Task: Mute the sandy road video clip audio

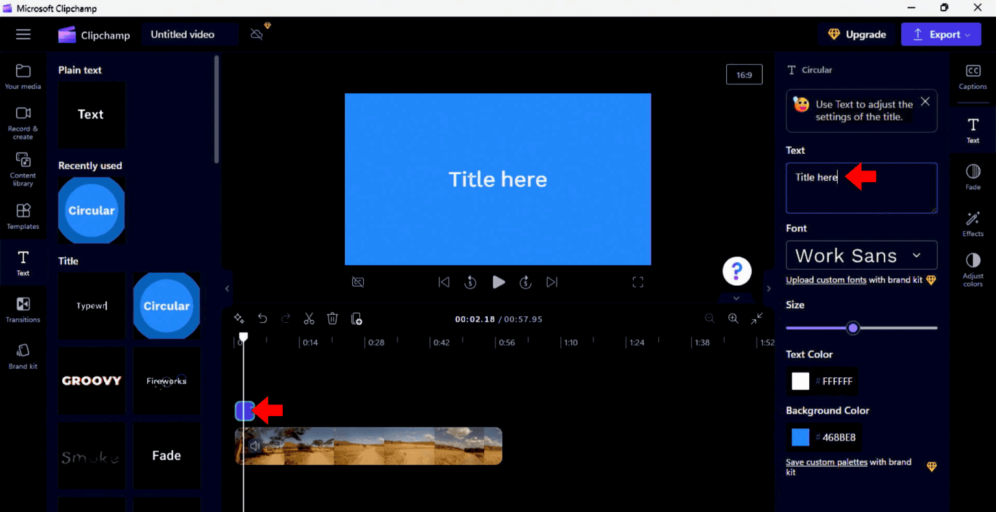Action: (x=254, y=445)
